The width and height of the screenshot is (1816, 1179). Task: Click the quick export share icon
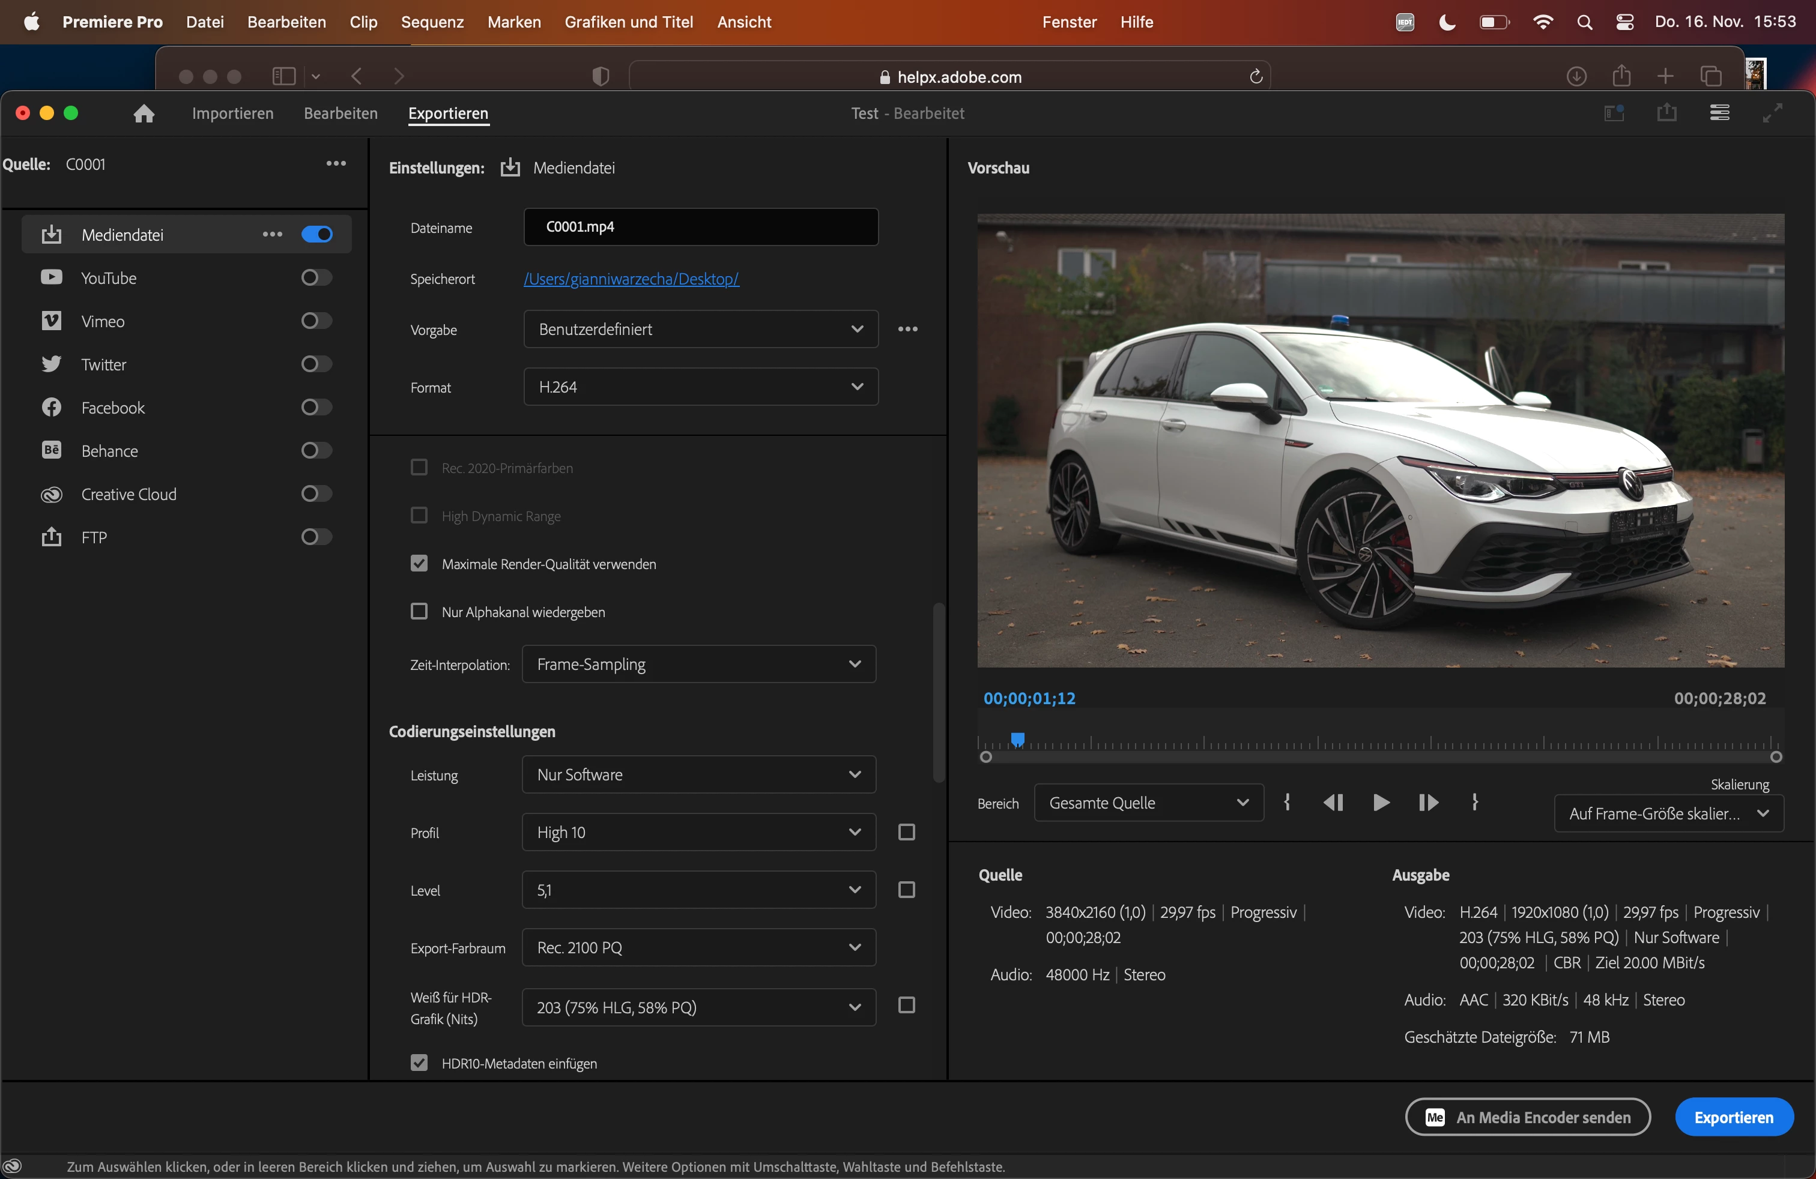coord(1666,113)
